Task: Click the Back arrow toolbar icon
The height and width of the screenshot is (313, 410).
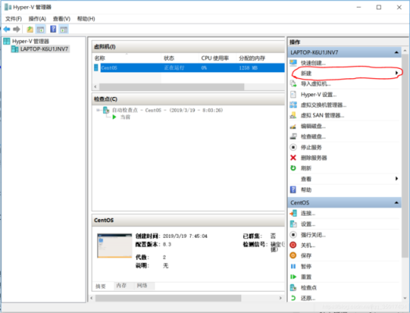Action: [7, 29]
